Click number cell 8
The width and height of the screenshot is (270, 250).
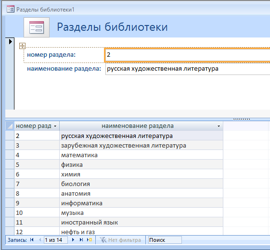click(x=37, y=194)
